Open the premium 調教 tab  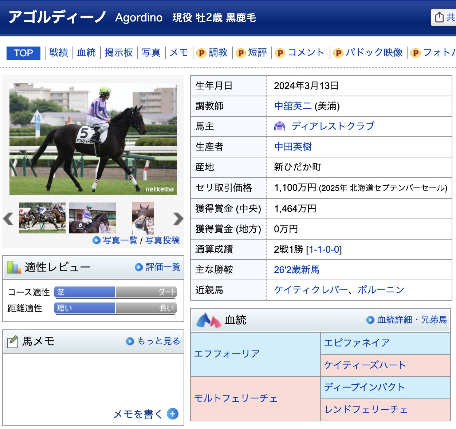(218, 53)
